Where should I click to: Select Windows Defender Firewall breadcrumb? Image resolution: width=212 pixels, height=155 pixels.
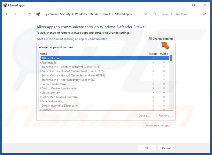[92, 14]
